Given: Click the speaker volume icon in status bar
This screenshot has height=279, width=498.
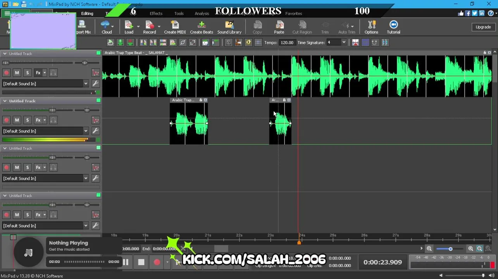Looking at the screenshot, I should [x=491, y=276].
